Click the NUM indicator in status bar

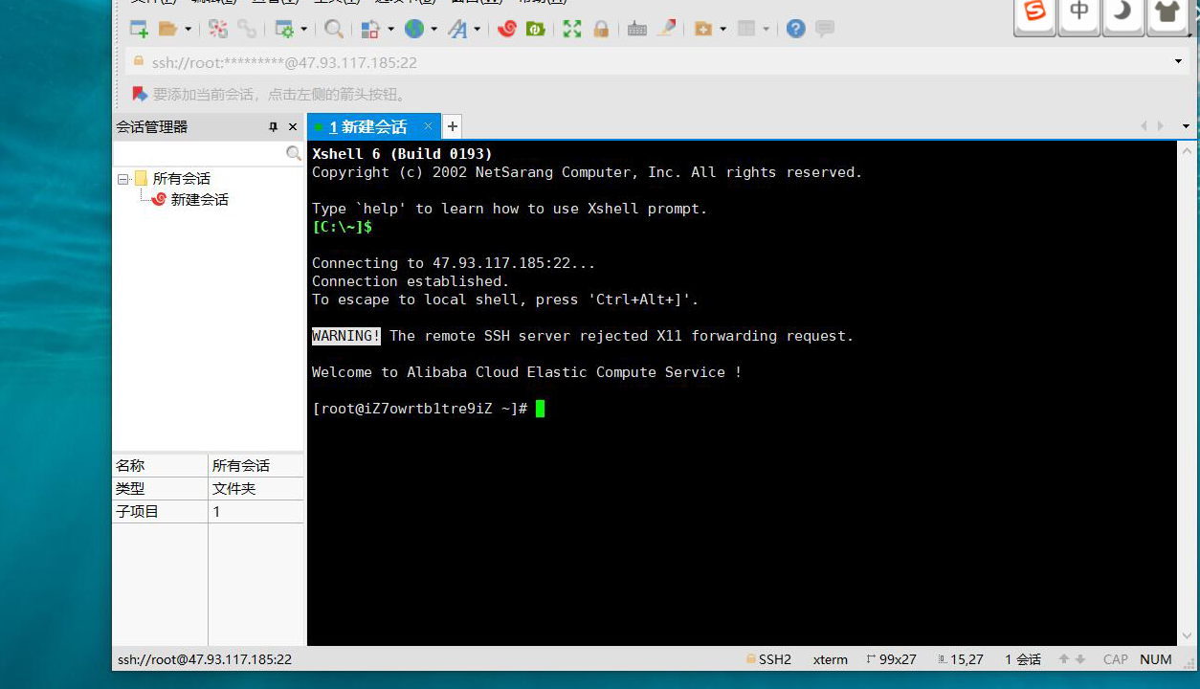click(1156, 659)
